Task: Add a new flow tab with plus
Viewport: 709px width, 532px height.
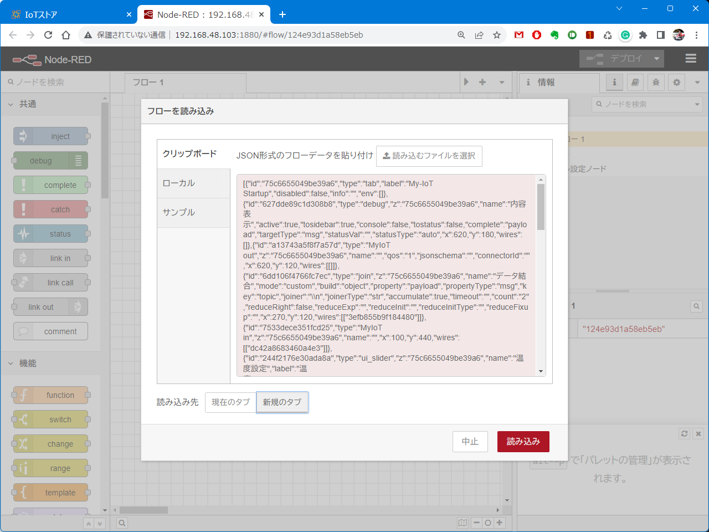Action: 482,82
